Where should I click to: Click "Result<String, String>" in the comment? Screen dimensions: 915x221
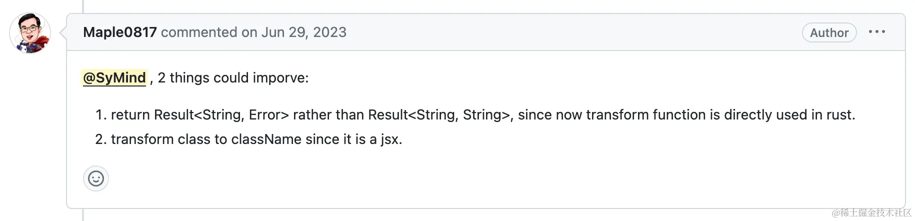[438, 115]
